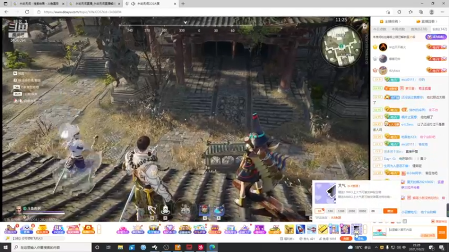Choose gift quantity 188
This screenshot has width=449, height=252.
[x=330, y=211]
